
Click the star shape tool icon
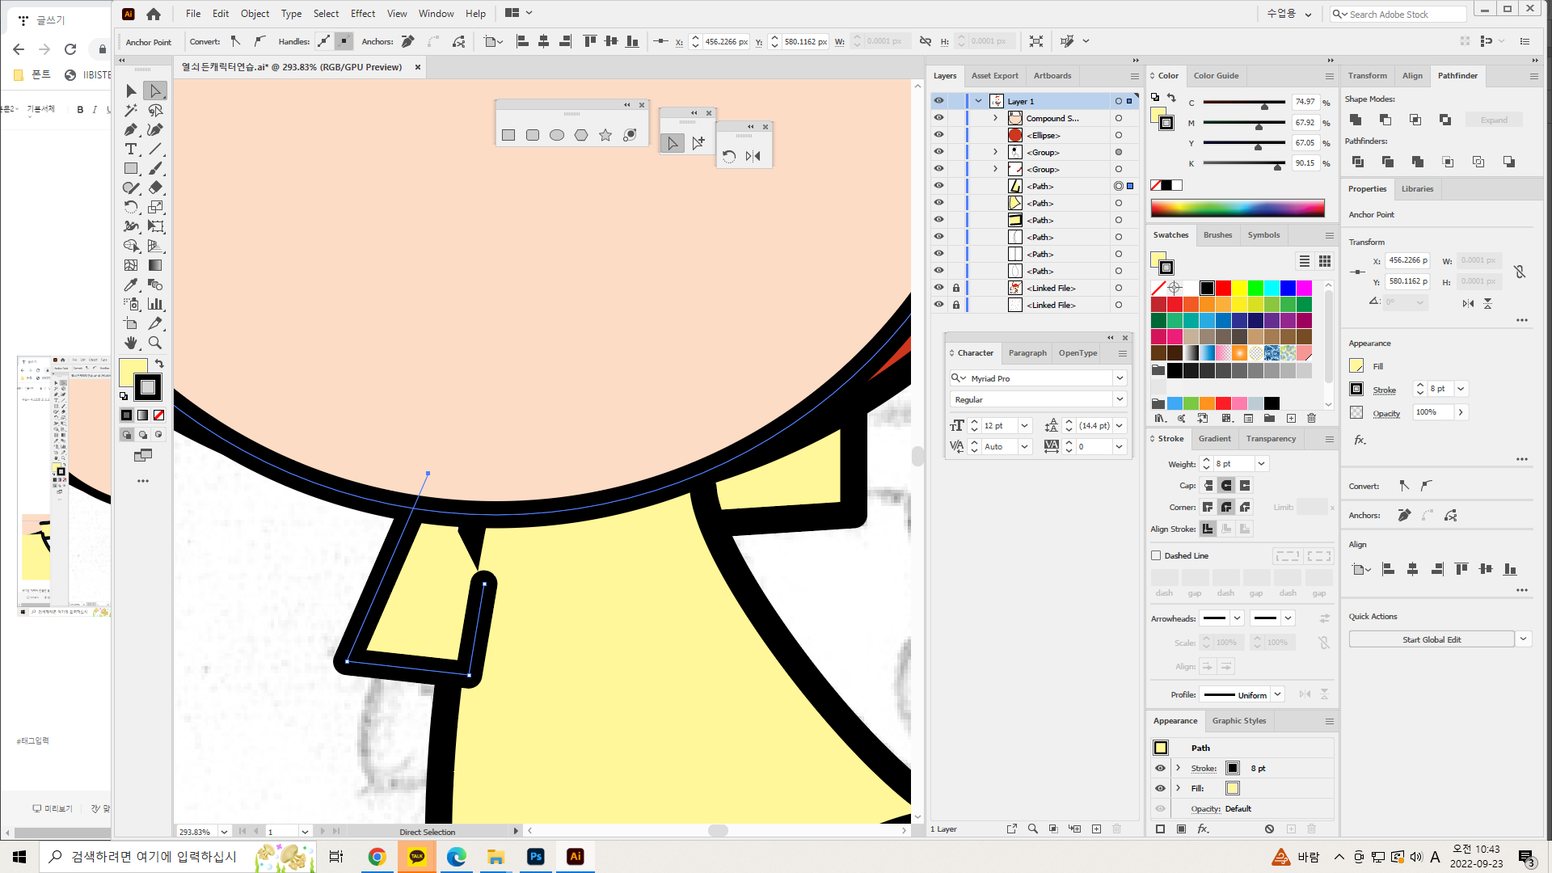(605, 135)
